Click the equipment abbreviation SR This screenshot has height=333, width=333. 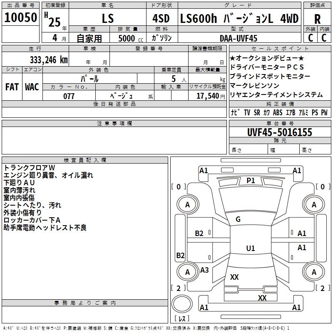pos(257,112)
